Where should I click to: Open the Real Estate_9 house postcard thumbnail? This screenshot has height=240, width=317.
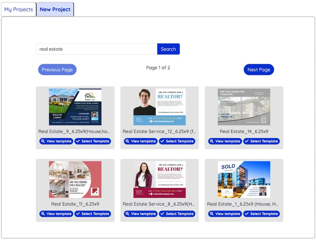(75, 107)
